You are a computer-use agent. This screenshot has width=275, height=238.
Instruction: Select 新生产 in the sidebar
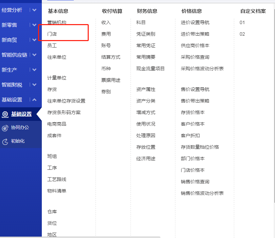point(9,70)
